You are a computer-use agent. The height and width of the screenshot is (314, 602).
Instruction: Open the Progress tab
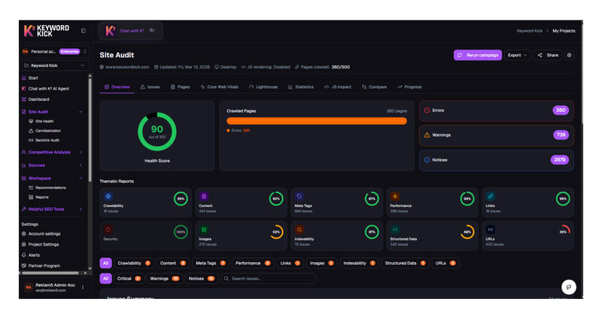[409, 87]
